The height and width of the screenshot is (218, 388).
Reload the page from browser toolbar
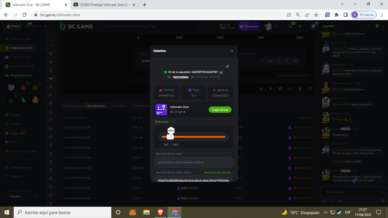coord(24,15)
